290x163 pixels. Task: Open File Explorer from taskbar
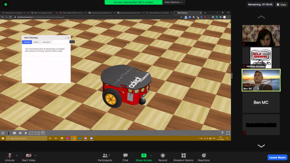(x=62, y=138)
